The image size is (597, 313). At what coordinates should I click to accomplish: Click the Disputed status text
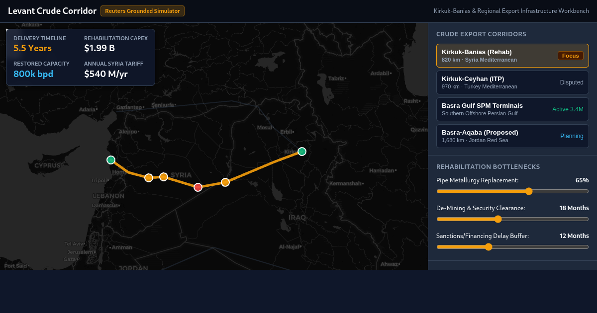point(572,82)
